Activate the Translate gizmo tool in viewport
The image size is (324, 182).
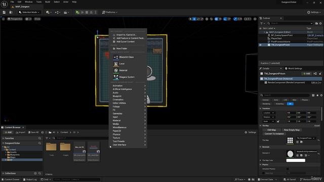click(194, 19)
